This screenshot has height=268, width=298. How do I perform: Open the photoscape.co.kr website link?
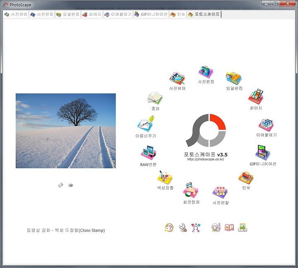[206, 159]
